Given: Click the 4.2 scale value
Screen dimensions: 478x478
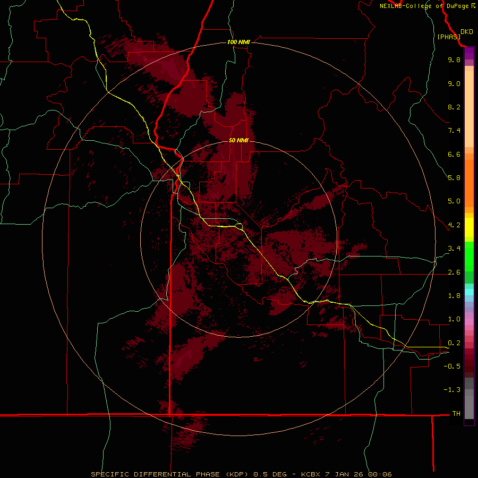Looking at the screenshot, I should tap(454, 225).
